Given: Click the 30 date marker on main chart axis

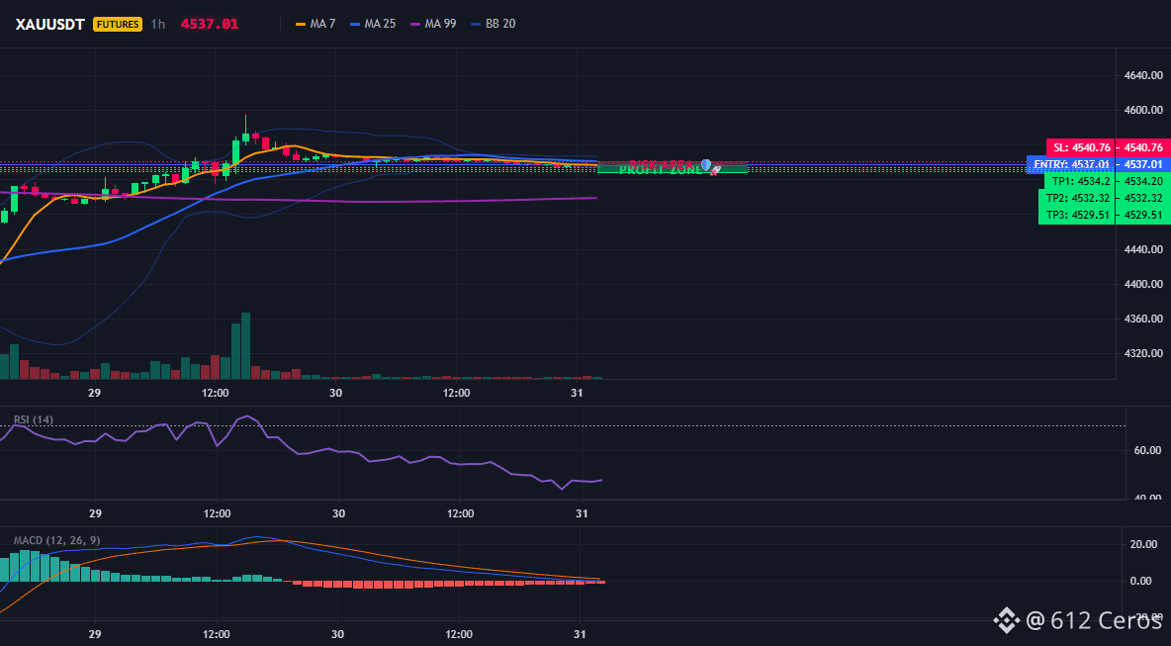Looking at the screenshot, I should point(335,393).
